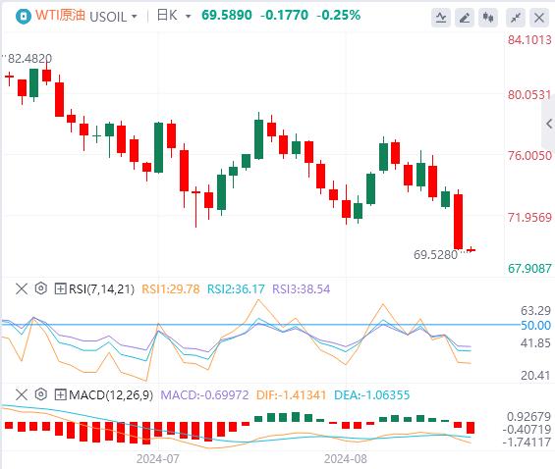Click the shrink chart arrows icon
This screenshot has width=555, height=469.
516,18
